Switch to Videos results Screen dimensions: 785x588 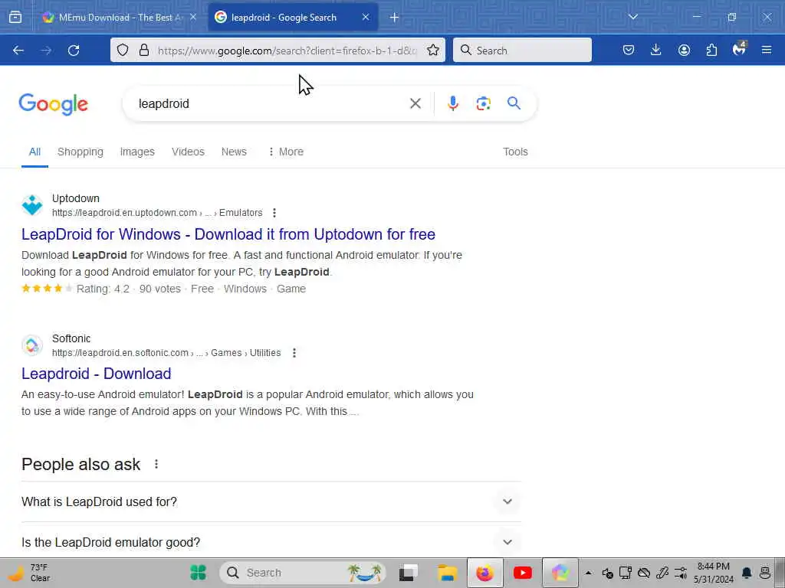pos(188,152)
